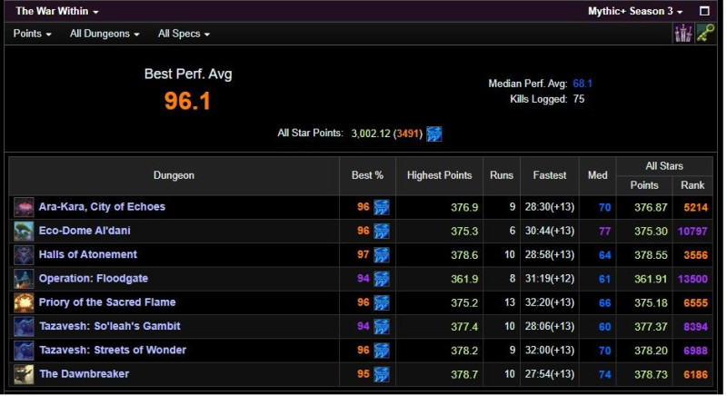Screen dimensions: 727x396
Task: Select the raids view swords icon
Action: 683,34
